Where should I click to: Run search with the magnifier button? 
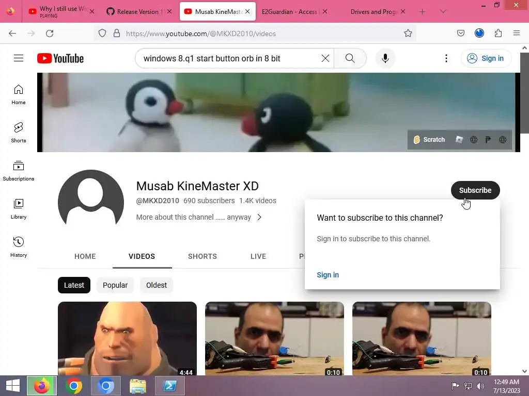click(x=350, y=58)
